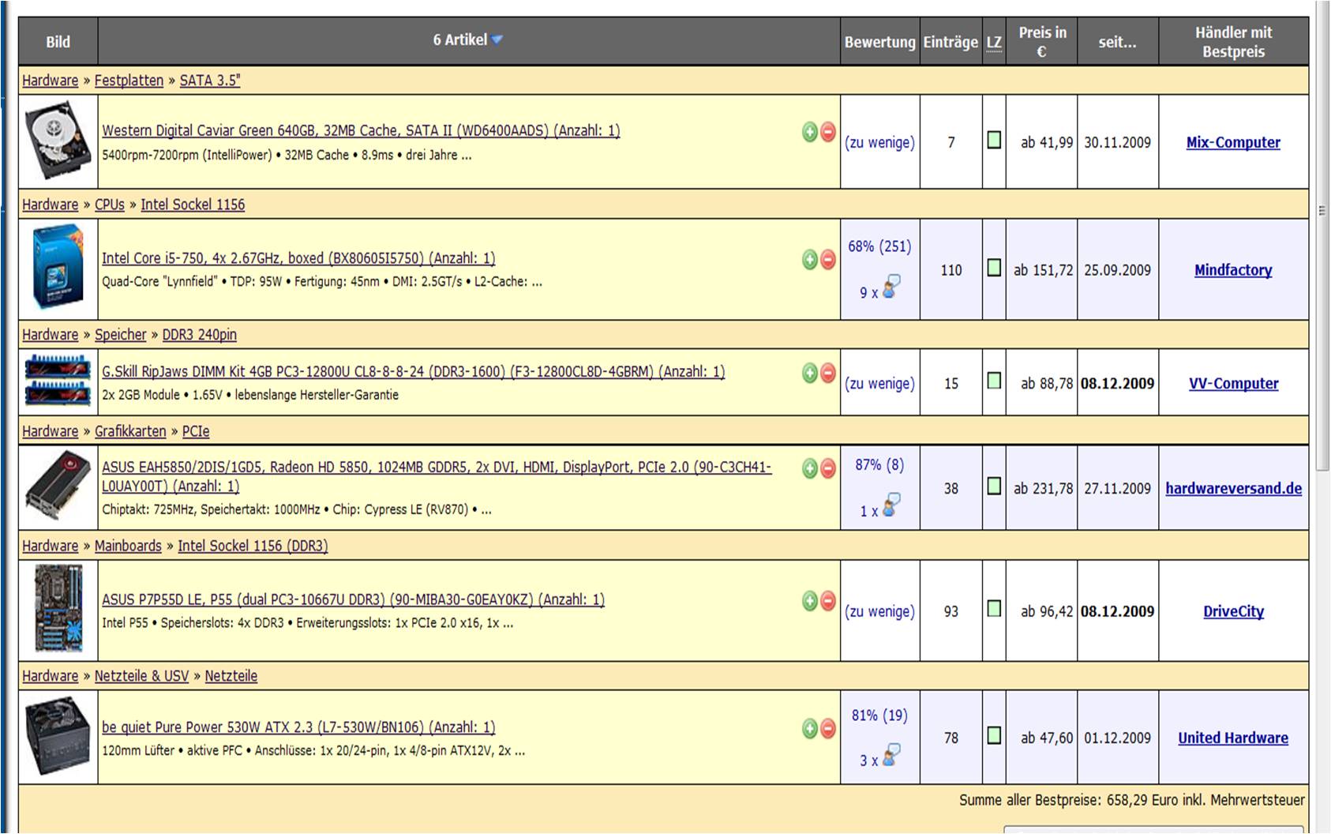Visit United Hardware dealer link
The image size is (1331, 834).
1233,738
